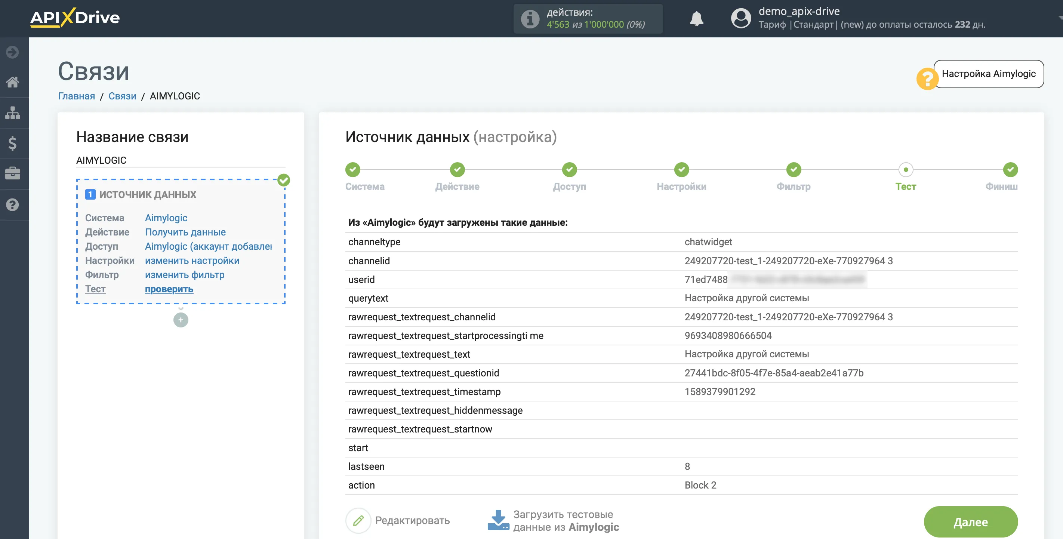Click the Далее button
The image size is (1063, 539).
[971, 522]
